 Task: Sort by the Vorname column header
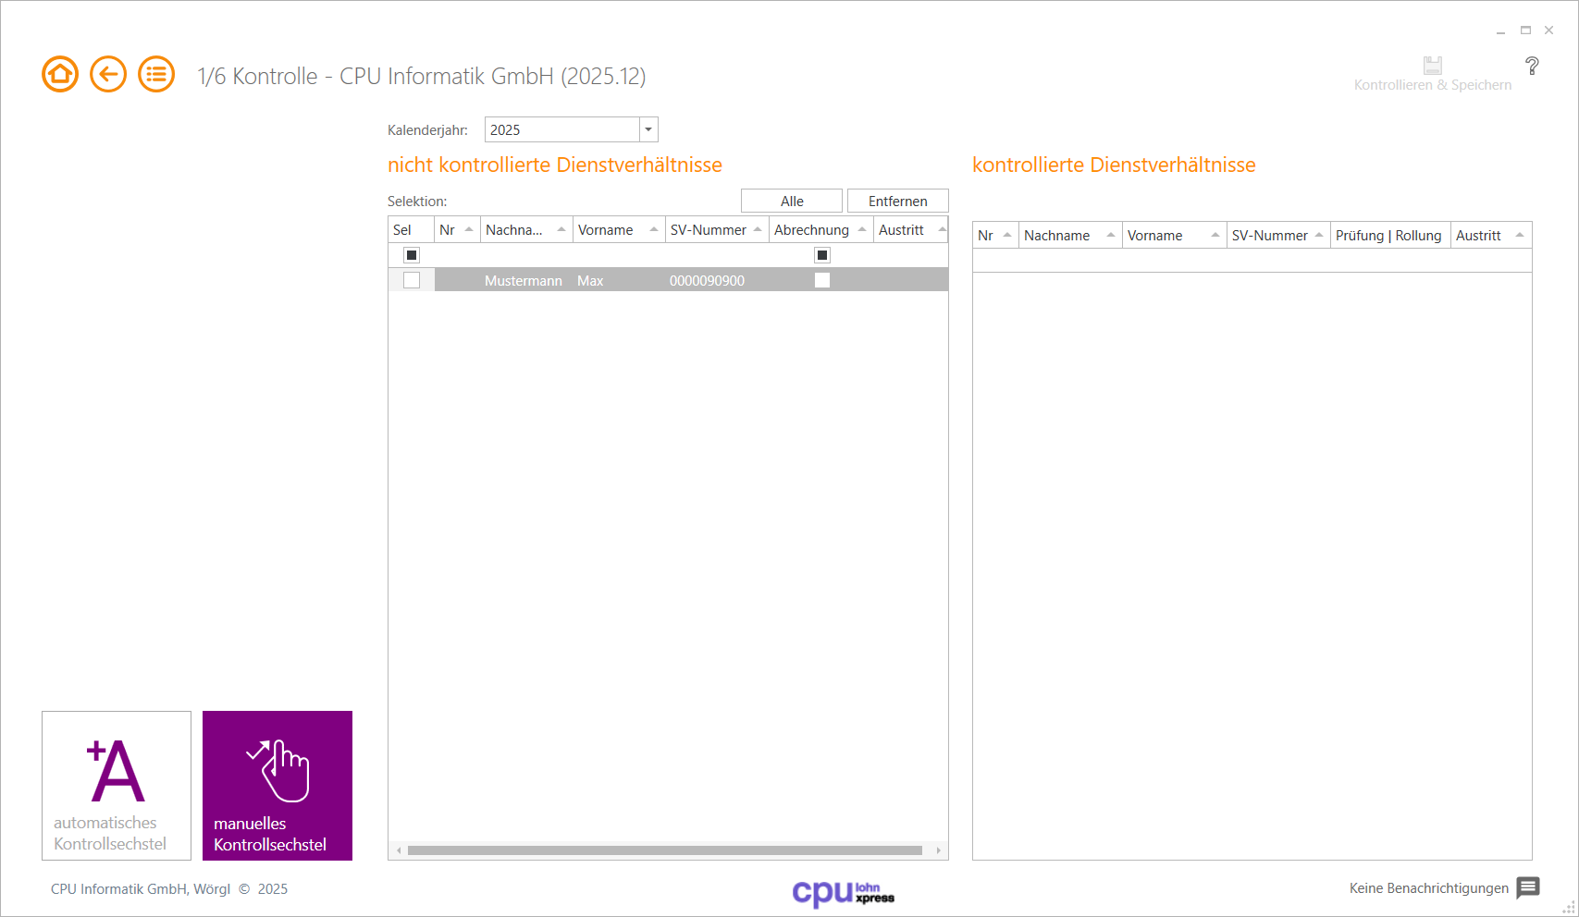tap(606, 229)
